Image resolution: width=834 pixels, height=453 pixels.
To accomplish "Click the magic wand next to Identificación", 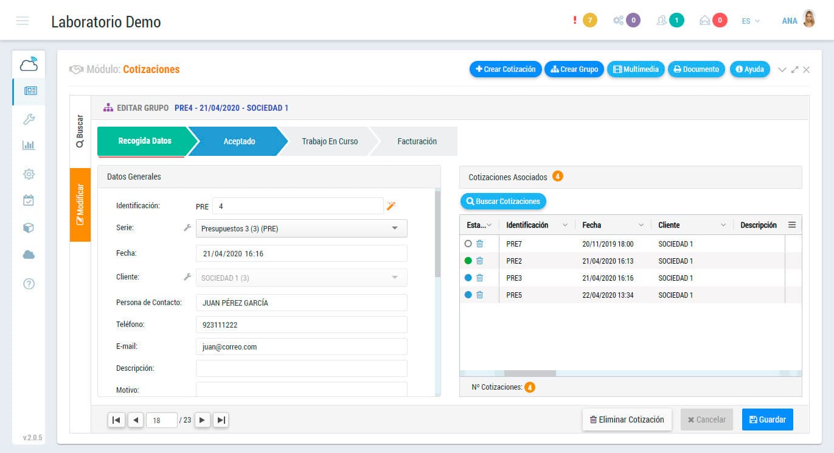I will click(x=391, y=206).
